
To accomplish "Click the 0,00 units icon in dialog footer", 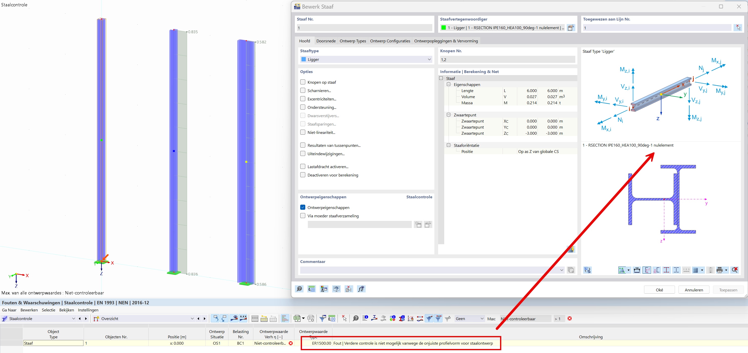I will click(311, 289).
